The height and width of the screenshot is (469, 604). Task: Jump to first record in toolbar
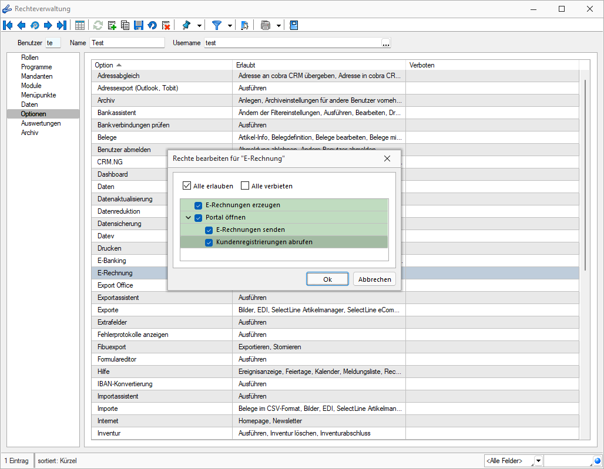pos(8,25)
